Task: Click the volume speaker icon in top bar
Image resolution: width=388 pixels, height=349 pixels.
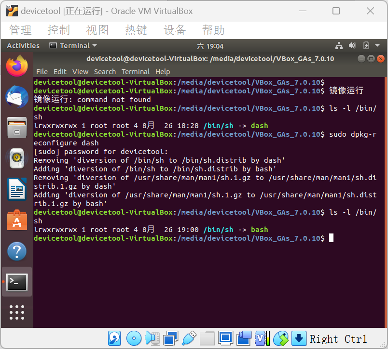Action: (352, 45)
